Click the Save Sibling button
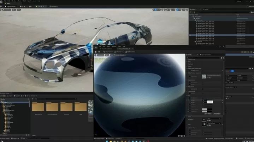Image resolution: width=254 pixels, height=142 pixels. coord(208,114)
